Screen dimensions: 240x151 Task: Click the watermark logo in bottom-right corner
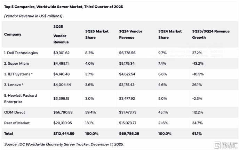pos(225,144)
